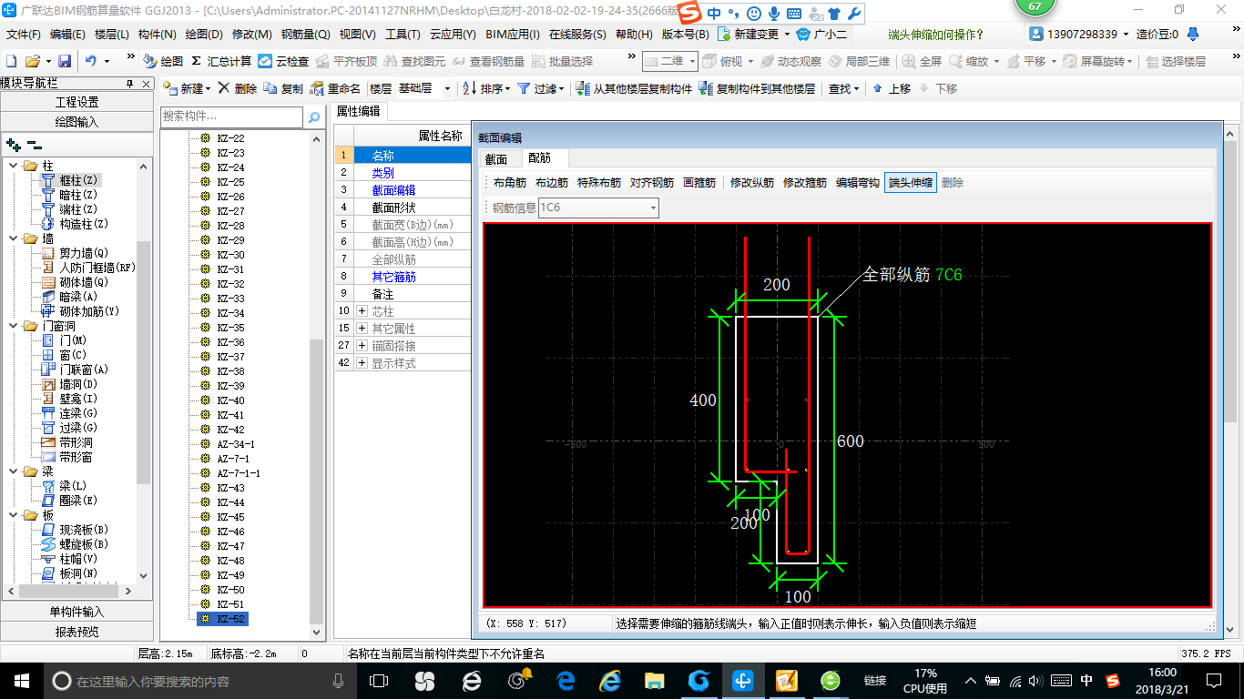Open the 二维 view mode dropdown
Viewport: 1244px width, 699px height.
[670, 61]
